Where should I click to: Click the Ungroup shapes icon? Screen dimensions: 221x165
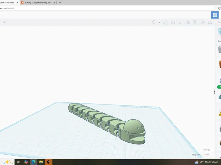click(173, 22)
